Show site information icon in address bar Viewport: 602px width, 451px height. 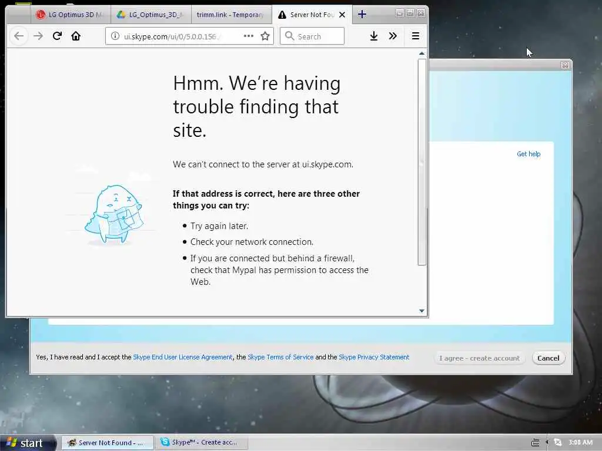[x=115, y=36]
